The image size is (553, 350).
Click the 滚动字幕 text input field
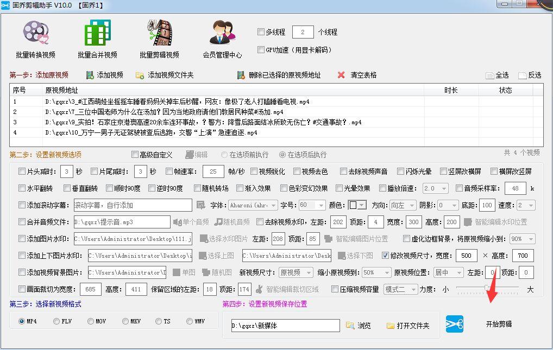pyautogui.click(x=132, y=205)
